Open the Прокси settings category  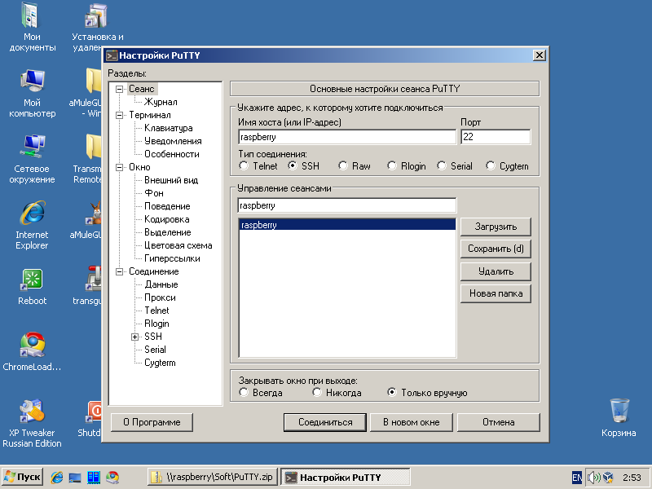160,297
